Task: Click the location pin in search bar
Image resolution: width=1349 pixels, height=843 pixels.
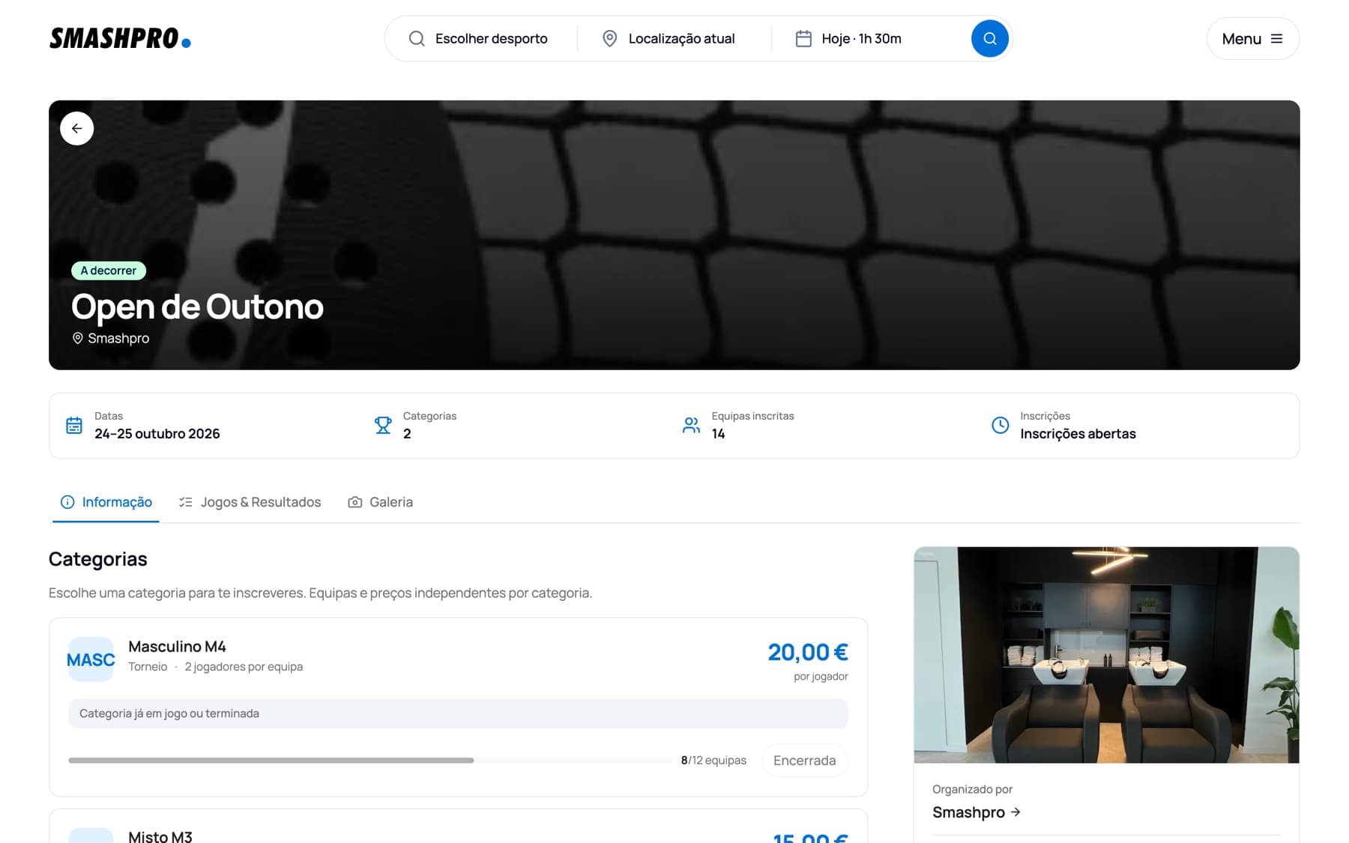Action: point(610,38)
